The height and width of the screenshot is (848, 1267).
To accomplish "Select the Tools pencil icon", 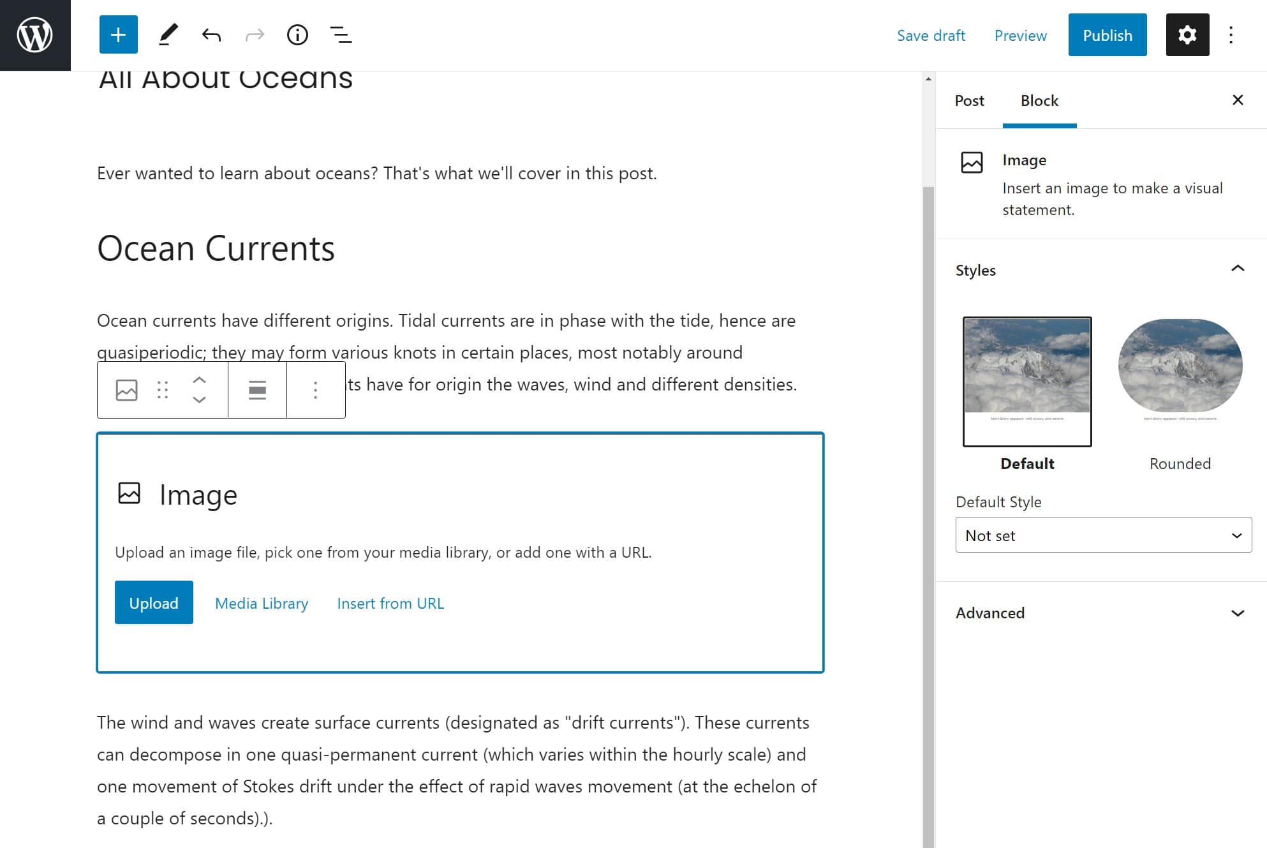I will click(x=168, y=35).
